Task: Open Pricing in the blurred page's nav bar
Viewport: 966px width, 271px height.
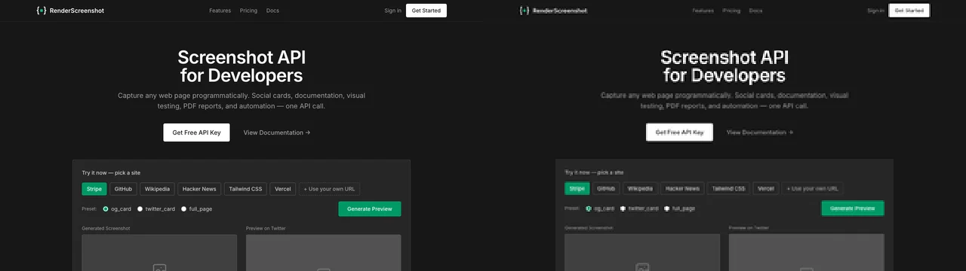Action: coord(731,11)
